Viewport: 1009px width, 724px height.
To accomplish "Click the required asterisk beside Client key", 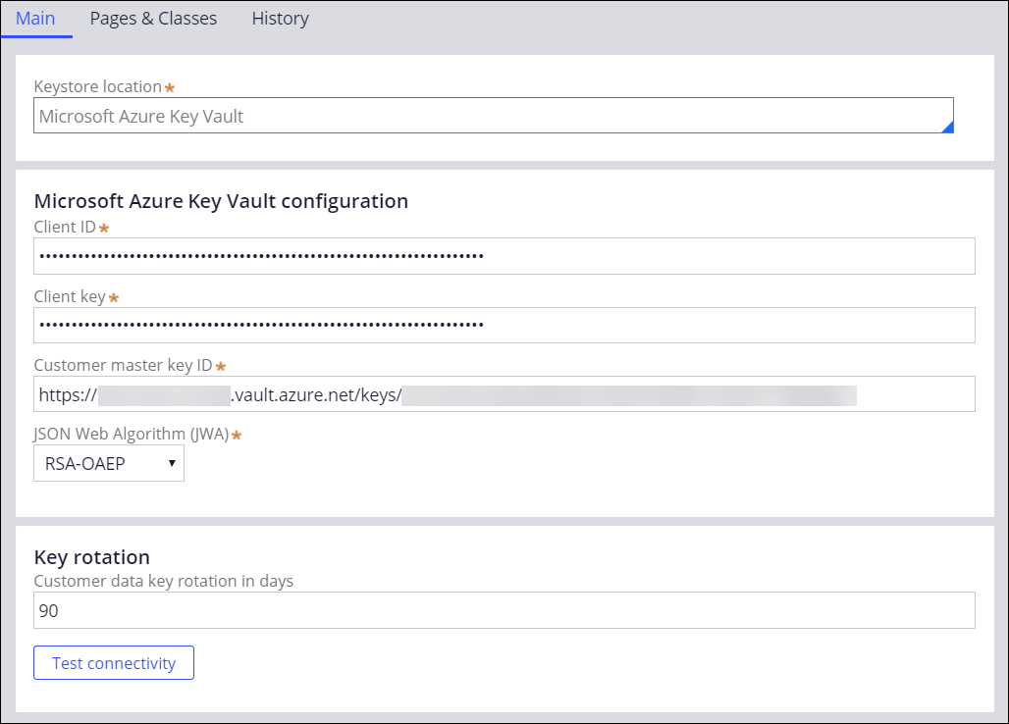I will 114,297.
